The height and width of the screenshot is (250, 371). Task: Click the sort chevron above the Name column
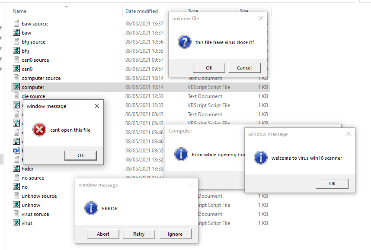point(66,7)
